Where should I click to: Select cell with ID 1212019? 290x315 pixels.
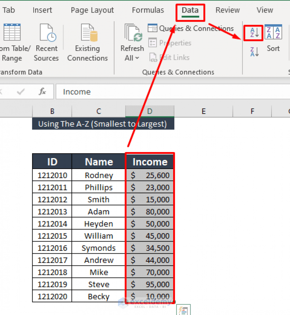(x=52, y=284)
